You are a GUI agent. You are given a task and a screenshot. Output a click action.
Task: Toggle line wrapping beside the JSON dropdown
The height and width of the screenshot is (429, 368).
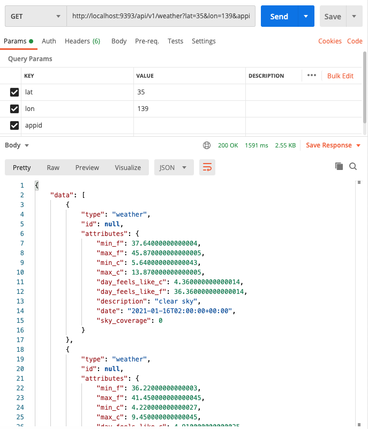click(x=207, y=167)
